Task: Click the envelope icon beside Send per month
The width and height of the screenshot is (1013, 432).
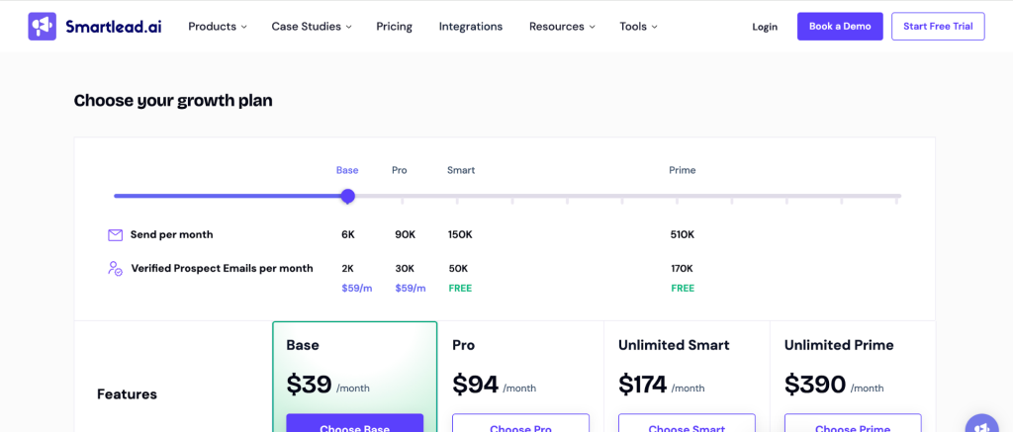Action: coord(115,235)
